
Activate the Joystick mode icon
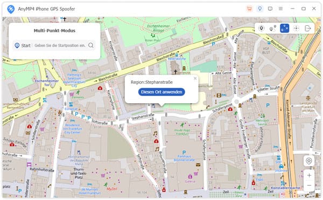coord(296,28)
